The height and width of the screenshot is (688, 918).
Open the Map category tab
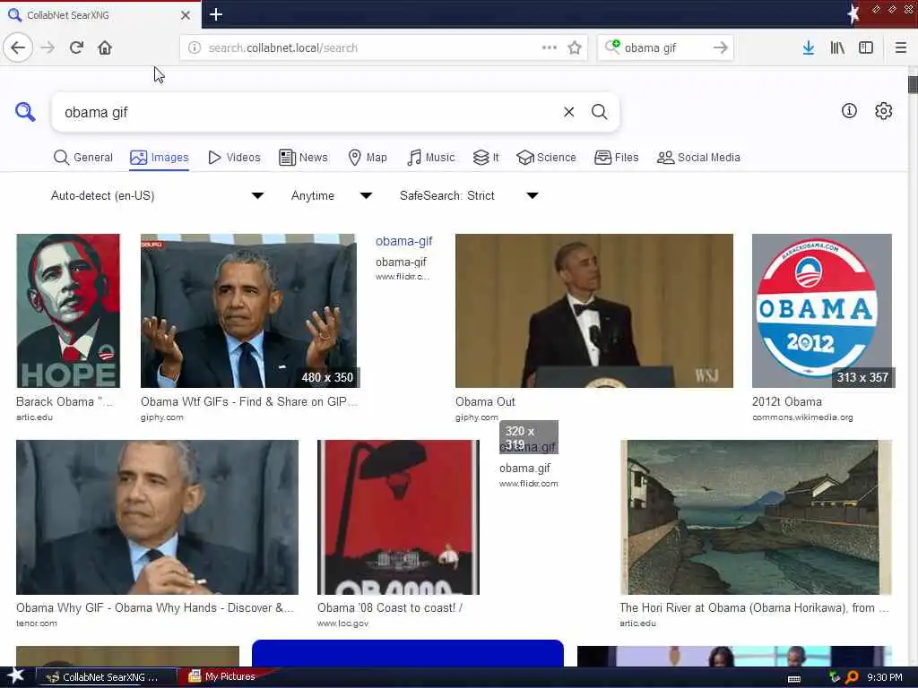pos(368,158)
